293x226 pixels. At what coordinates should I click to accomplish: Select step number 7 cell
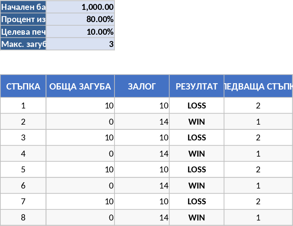pos(23,202)
